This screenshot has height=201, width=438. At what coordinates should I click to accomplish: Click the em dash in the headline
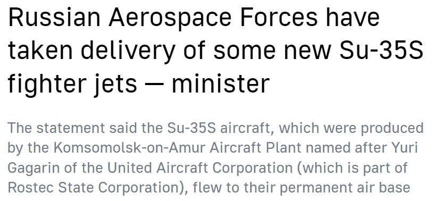[154, 85]
